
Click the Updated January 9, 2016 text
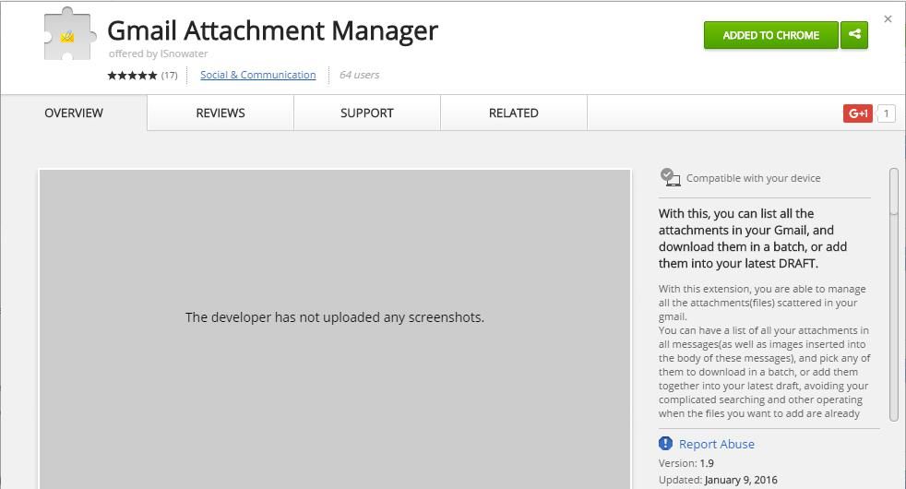[718, 480]
